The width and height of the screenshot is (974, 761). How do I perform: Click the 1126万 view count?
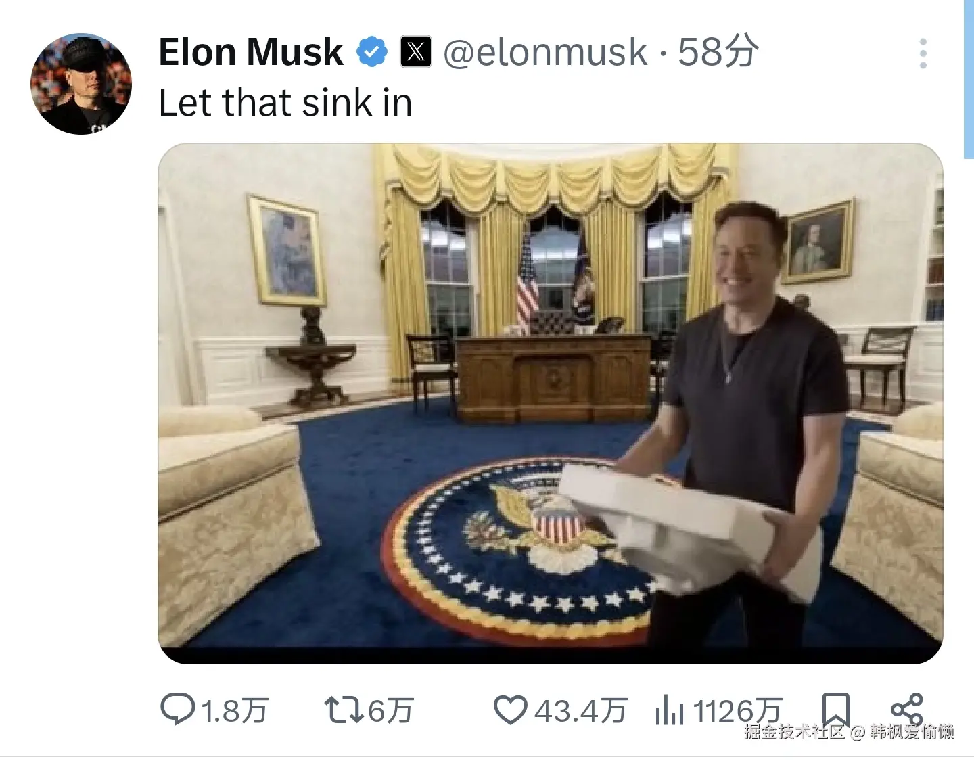737,711
